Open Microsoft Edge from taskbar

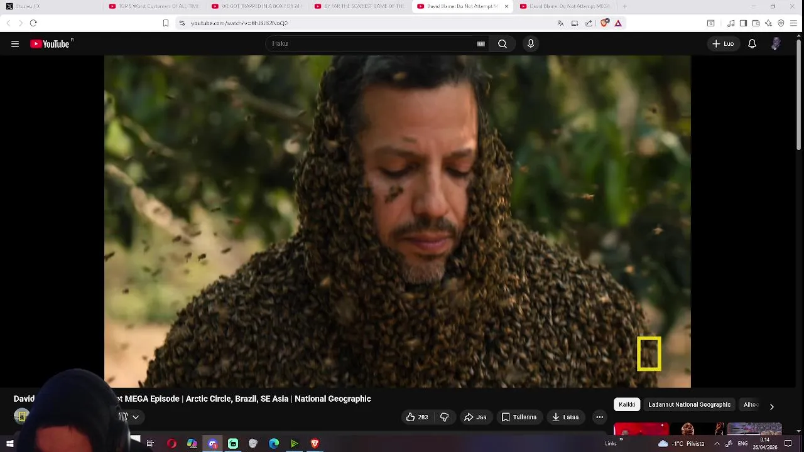(x=274, y=444)
